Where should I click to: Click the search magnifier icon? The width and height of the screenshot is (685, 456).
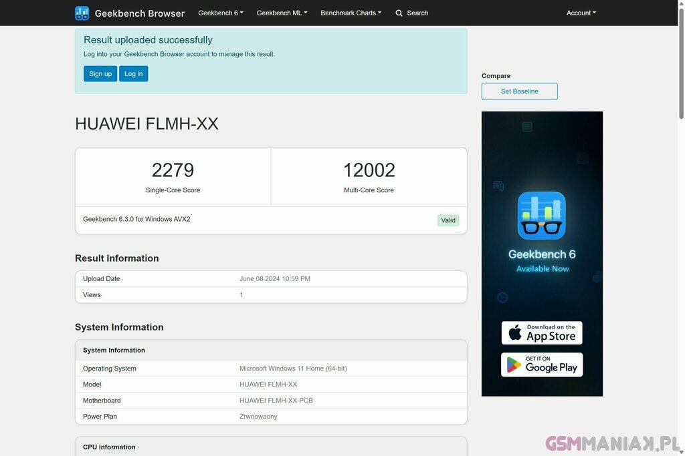399,13
